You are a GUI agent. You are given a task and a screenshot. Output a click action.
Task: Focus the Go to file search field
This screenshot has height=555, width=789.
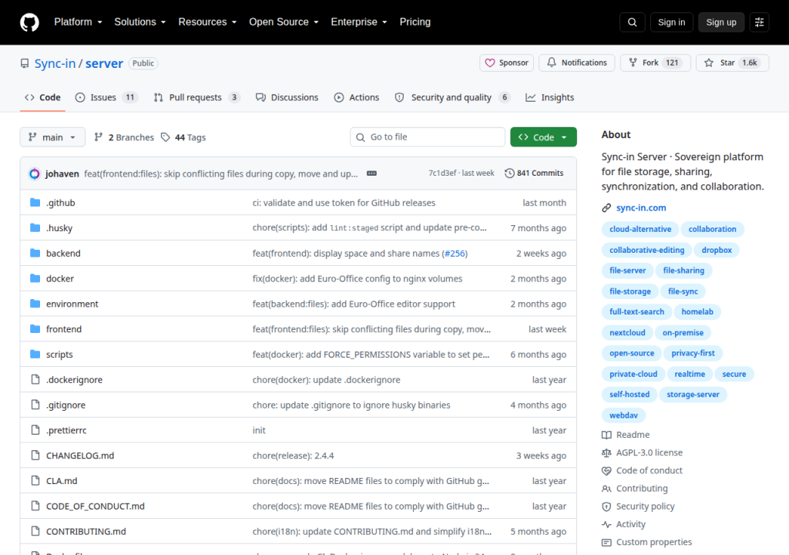tap(427, 137)
